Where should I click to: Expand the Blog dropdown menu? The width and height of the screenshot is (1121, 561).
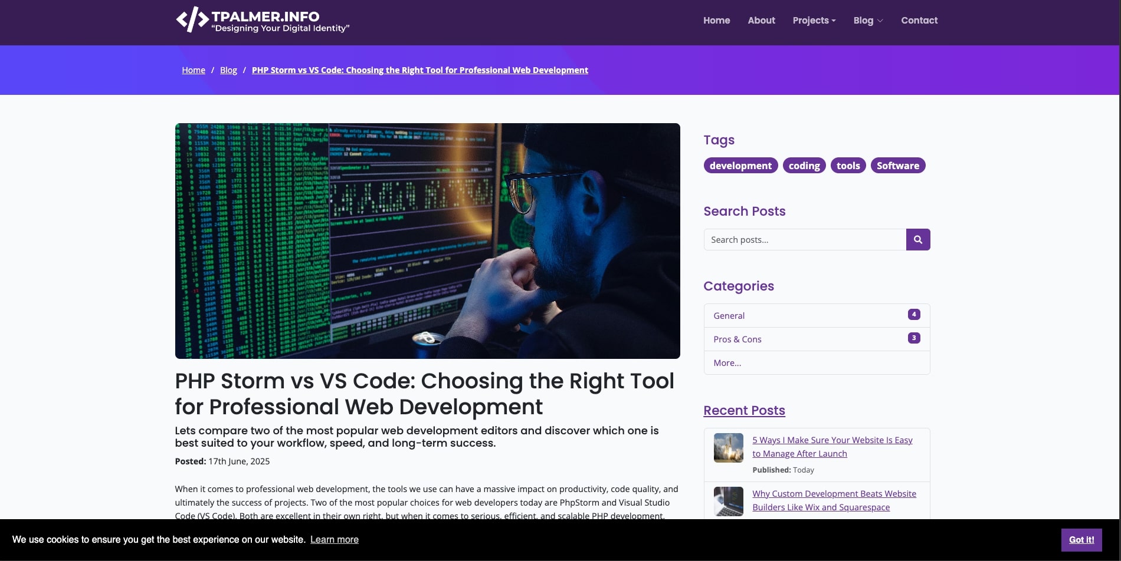tap(867, 21)
